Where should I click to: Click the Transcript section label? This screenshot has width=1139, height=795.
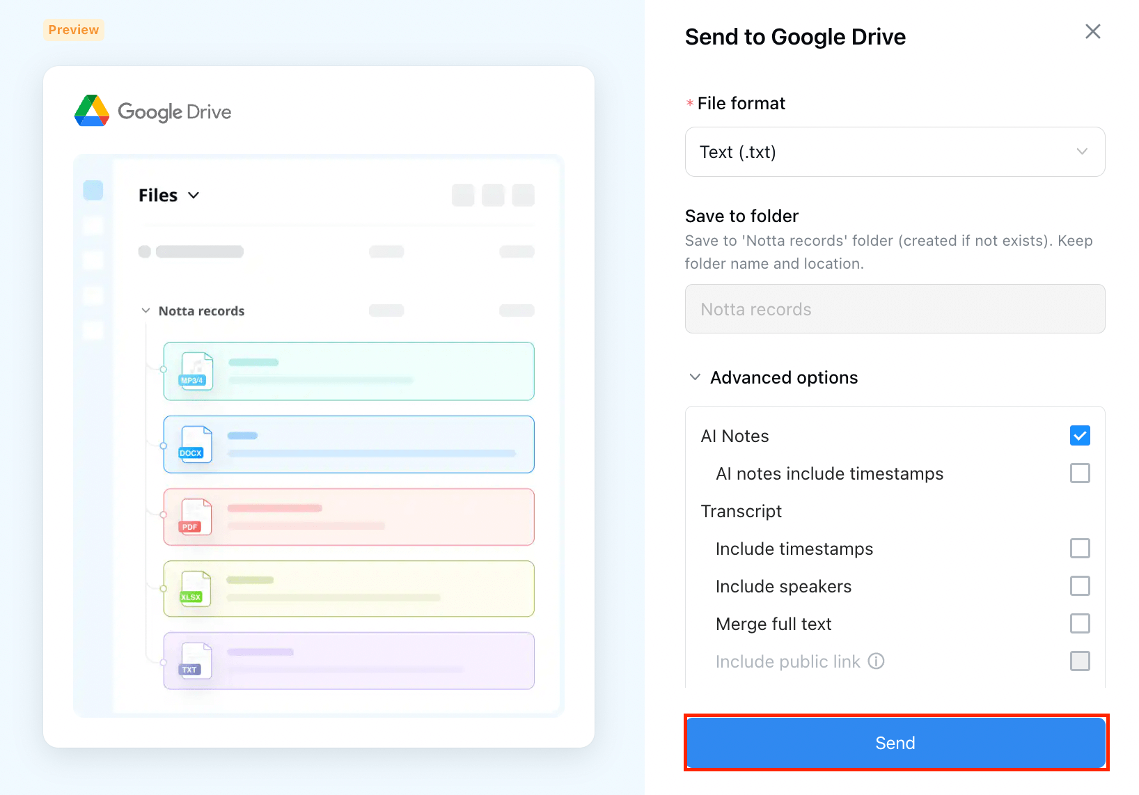click(741, 512)
